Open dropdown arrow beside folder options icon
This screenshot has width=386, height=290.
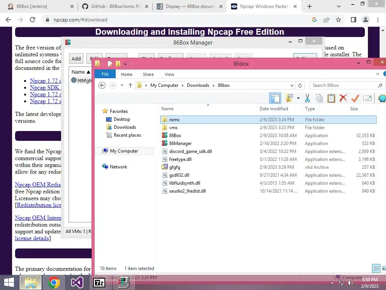[x=298, y=98]
